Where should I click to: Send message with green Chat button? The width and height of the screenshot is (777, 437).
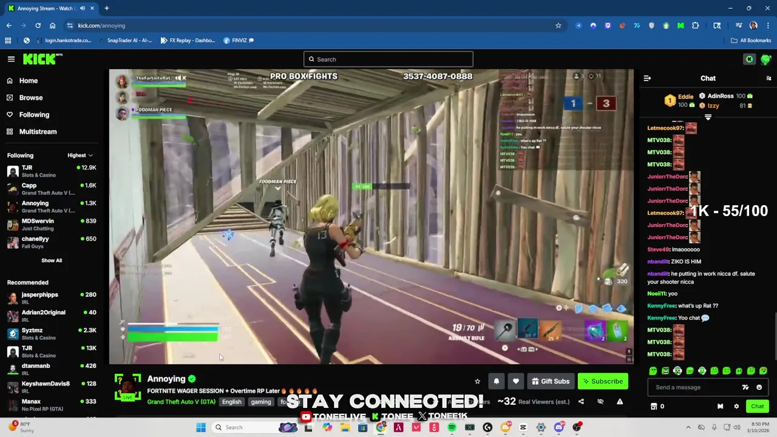[758, 406]
